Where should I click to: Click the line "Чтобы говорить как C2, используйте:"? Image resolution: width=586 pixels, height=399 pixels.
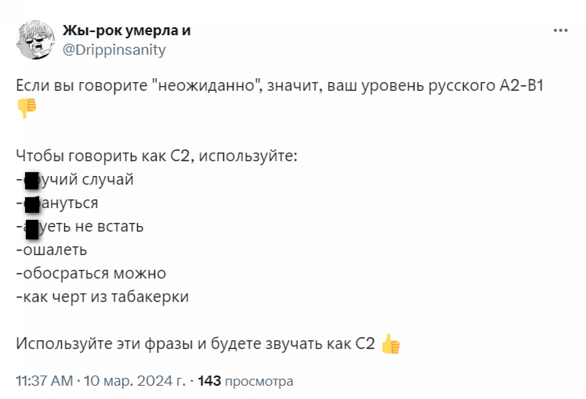pos(157,156)
